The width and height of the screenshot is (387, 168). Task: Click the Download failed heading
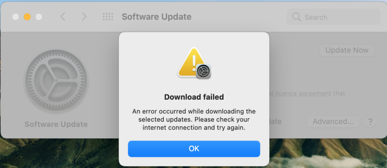[194, 97]
